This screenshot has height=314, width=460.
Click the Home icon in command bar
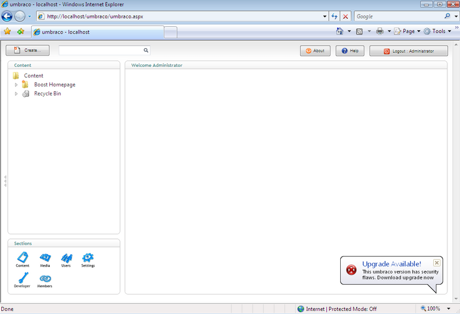340,31
